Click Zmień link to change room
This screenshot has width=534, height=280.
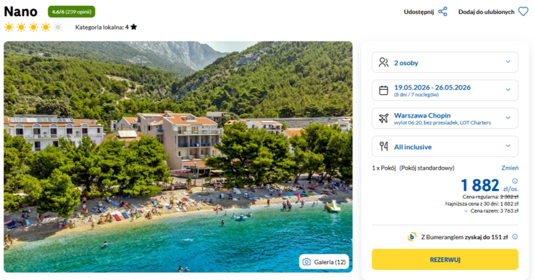pos(510,168)
